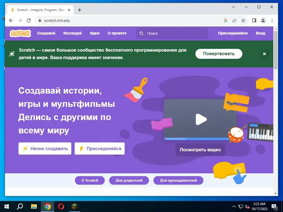Expand the tab search chevron
This screenshot has height=212, width=283.
[x=233, y=7]
